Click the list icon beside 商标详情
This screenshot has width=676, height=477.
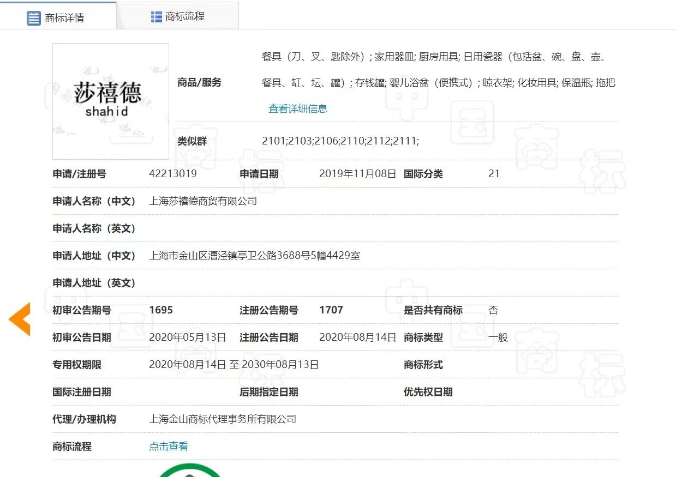[x=34, y=18]
